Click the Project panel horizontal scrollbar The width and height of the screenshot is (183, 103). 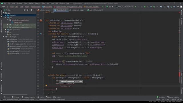point(15,95)
